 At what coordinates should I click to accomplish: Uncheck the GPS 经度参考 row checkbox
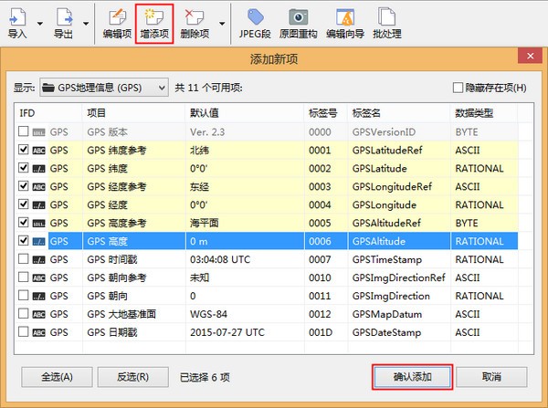pyautogui.click(x=24, y=186)
